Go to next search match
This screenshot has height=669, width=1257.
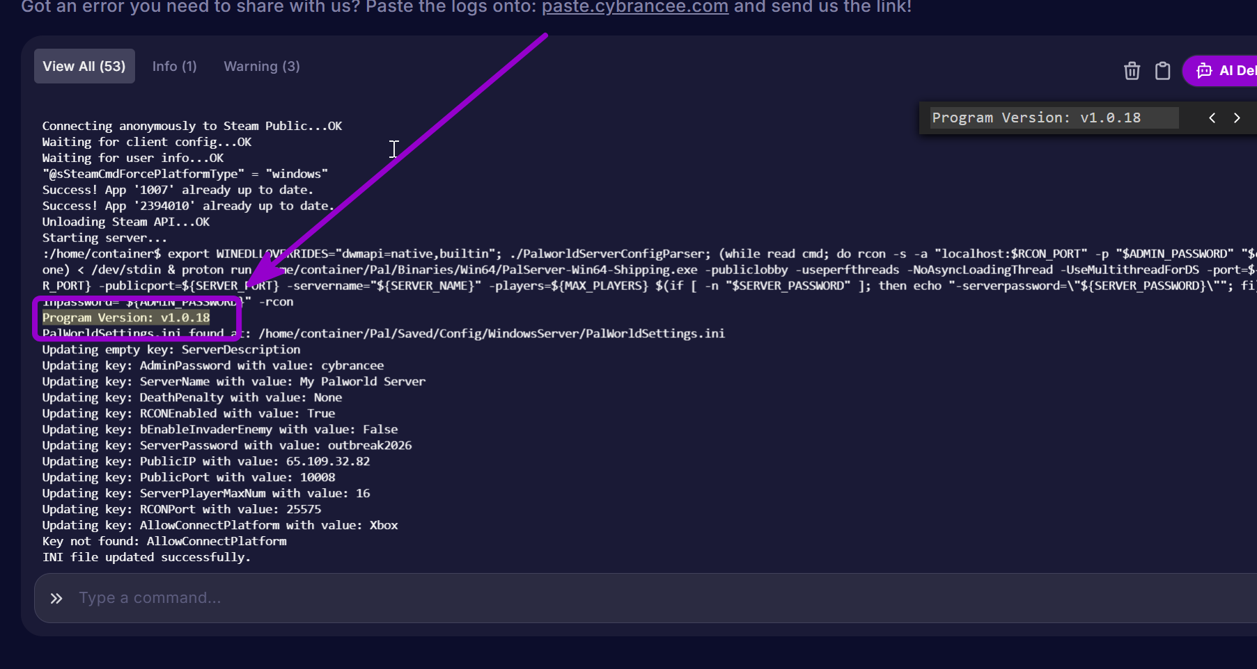[x=1237, y=118]
